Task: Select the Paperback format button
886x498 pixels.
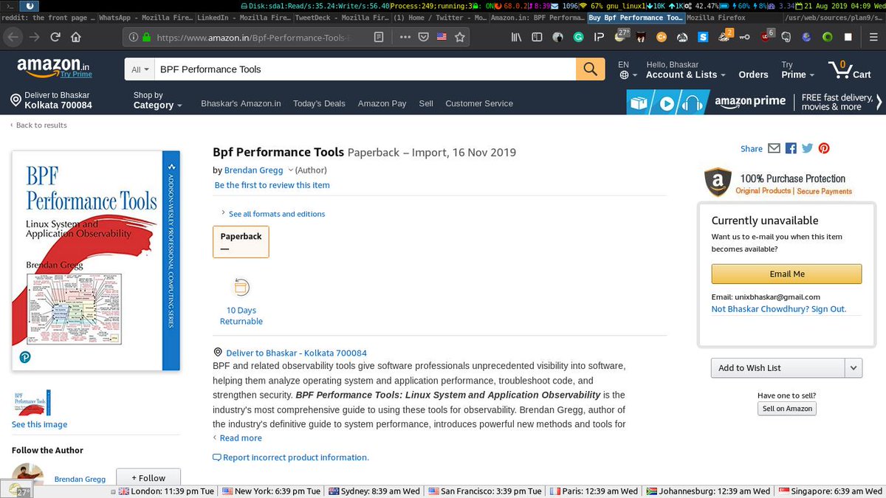Action: tap(241, 241)
